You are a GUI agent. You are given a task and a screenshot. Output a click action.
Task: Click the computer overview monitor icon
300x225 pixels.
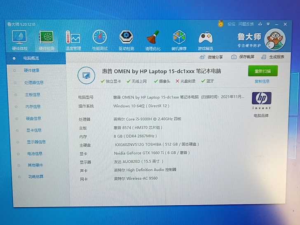click(x=86, y=75)
